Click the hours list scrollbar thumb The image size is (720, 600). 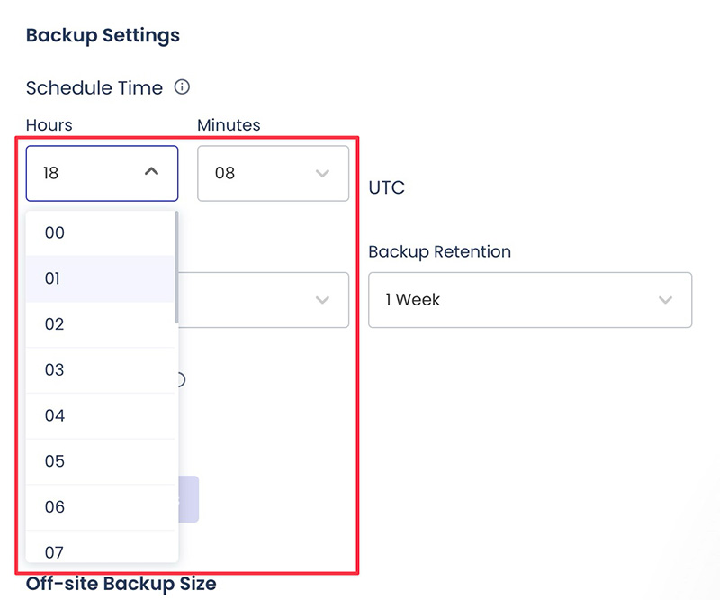(176, 268)
